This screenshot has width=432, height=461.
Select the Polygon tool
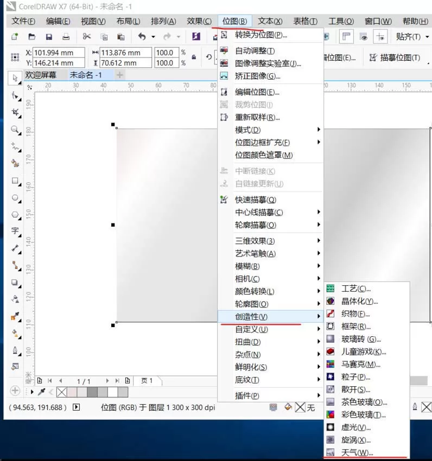click(15, 215)
